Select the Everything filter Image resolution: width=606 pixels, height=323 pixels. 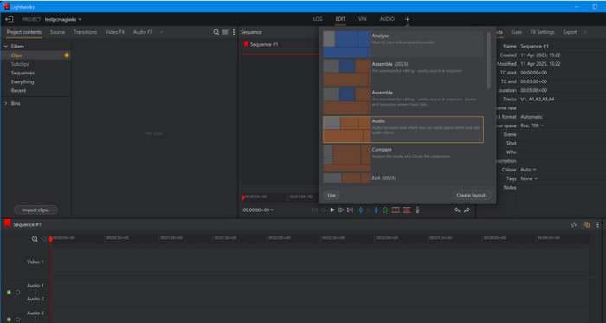[23, 82]
